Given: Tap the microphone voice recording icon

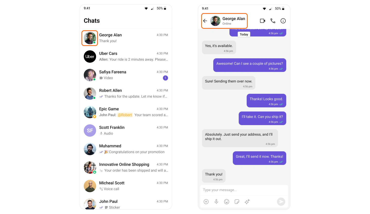Looking at the screenshot, I should coord(216,202).
